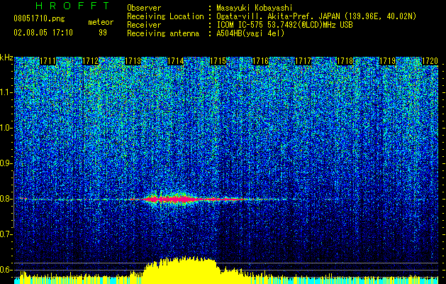
Task: Click the 0.7 kHz axis label
Action: 6,234
